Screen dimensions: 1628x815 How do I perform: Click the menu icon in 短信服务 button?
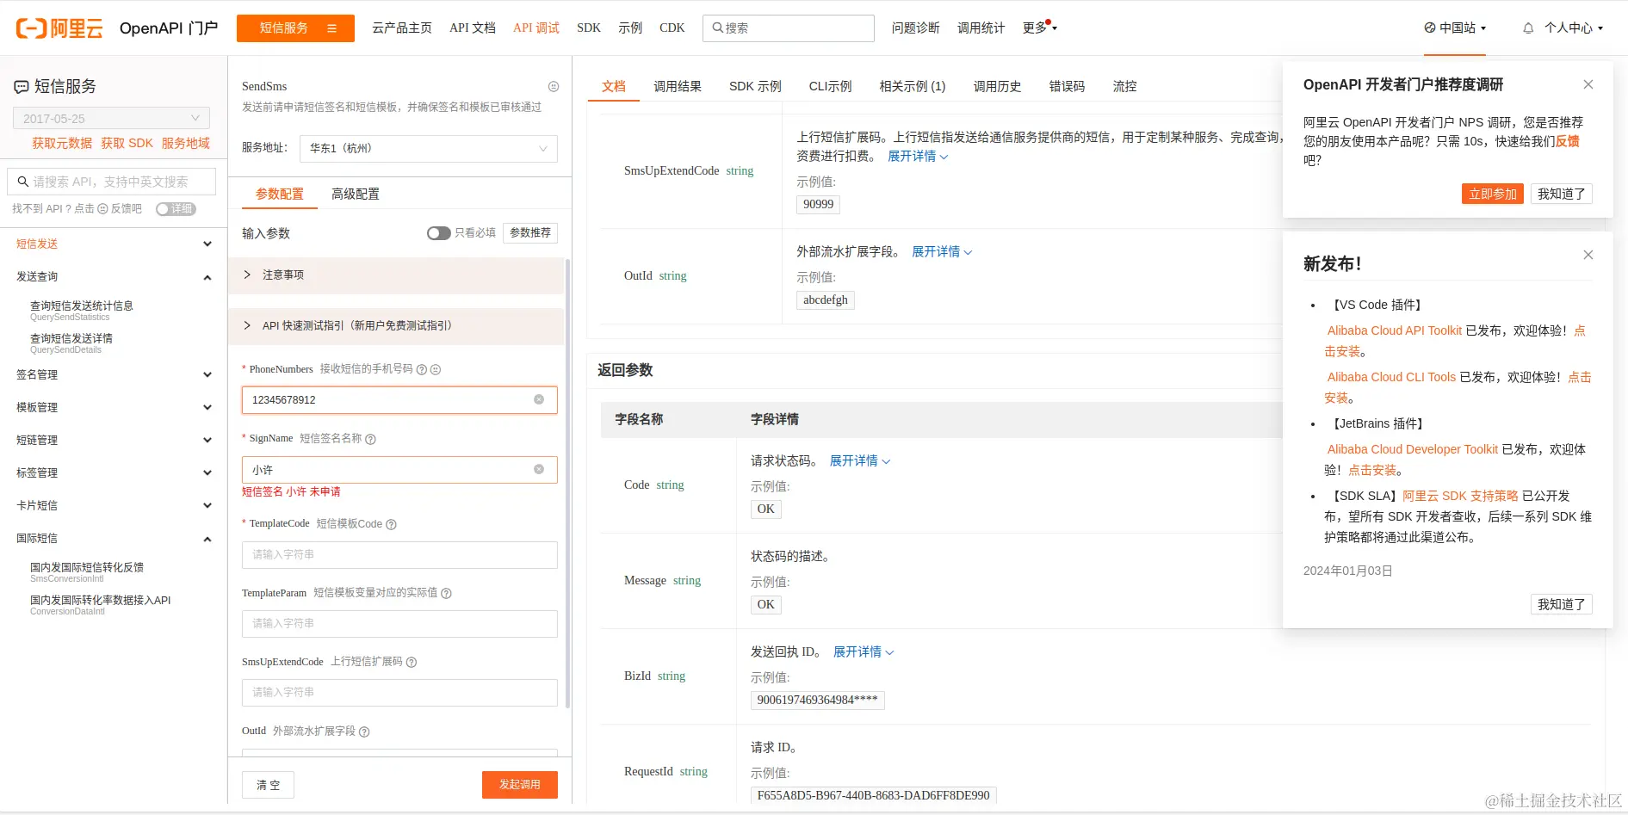[x=331, y=28]
